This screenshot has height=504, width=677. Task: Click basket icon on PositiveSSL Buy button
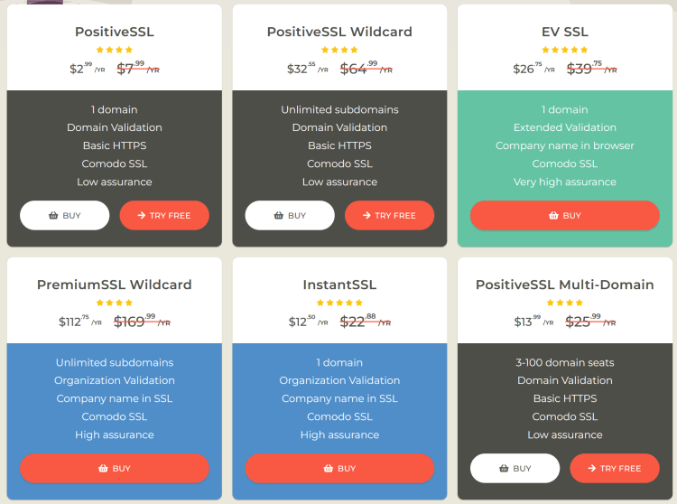click(x=53, y=216)
